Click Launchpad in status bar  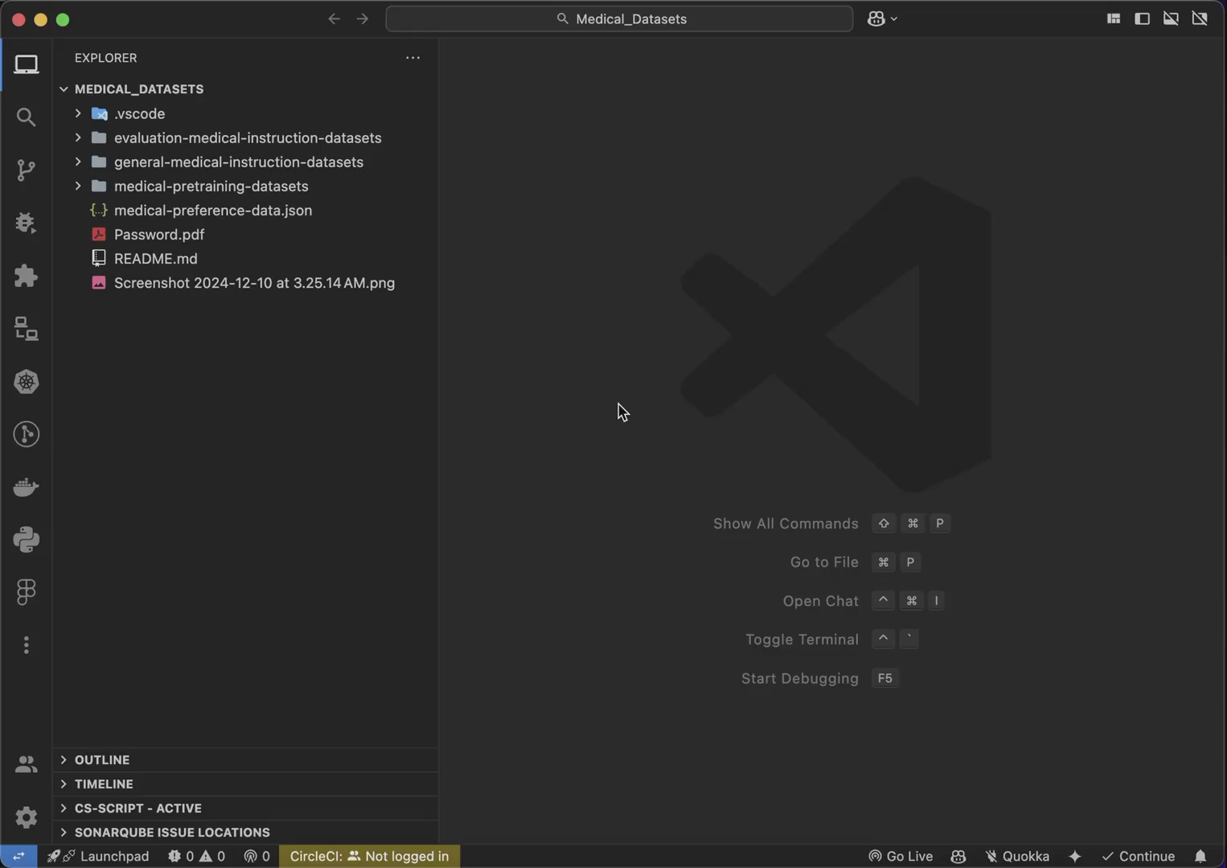(x=98, y=856)
